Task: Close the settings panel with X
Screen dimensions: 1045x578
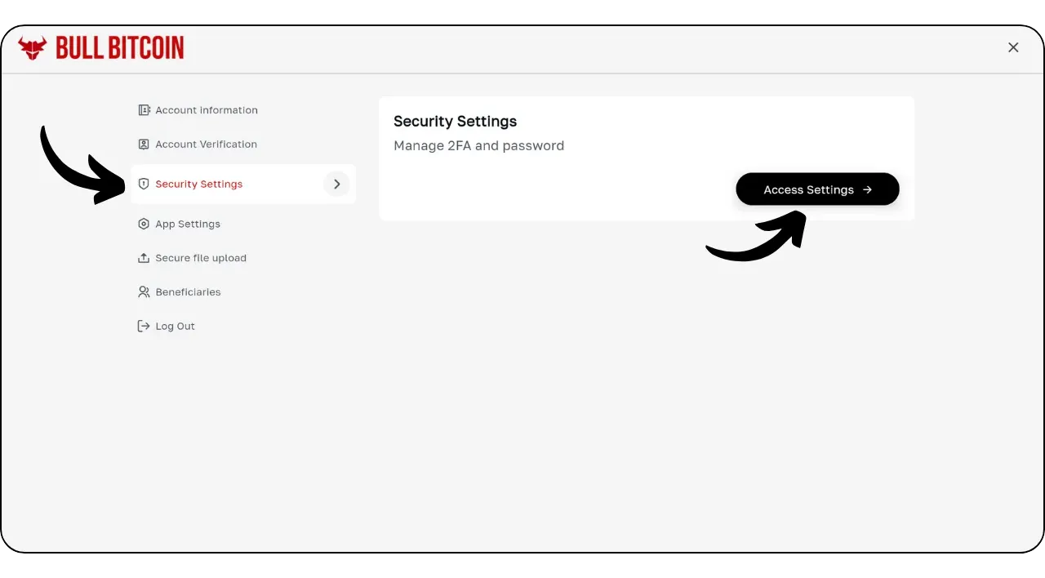Action: [x=1013, y=47]
